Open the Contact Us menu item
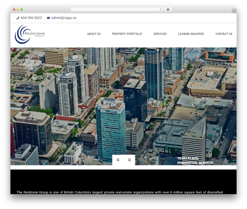This screenshot has width=247, height=209. (x=224, y=34)
